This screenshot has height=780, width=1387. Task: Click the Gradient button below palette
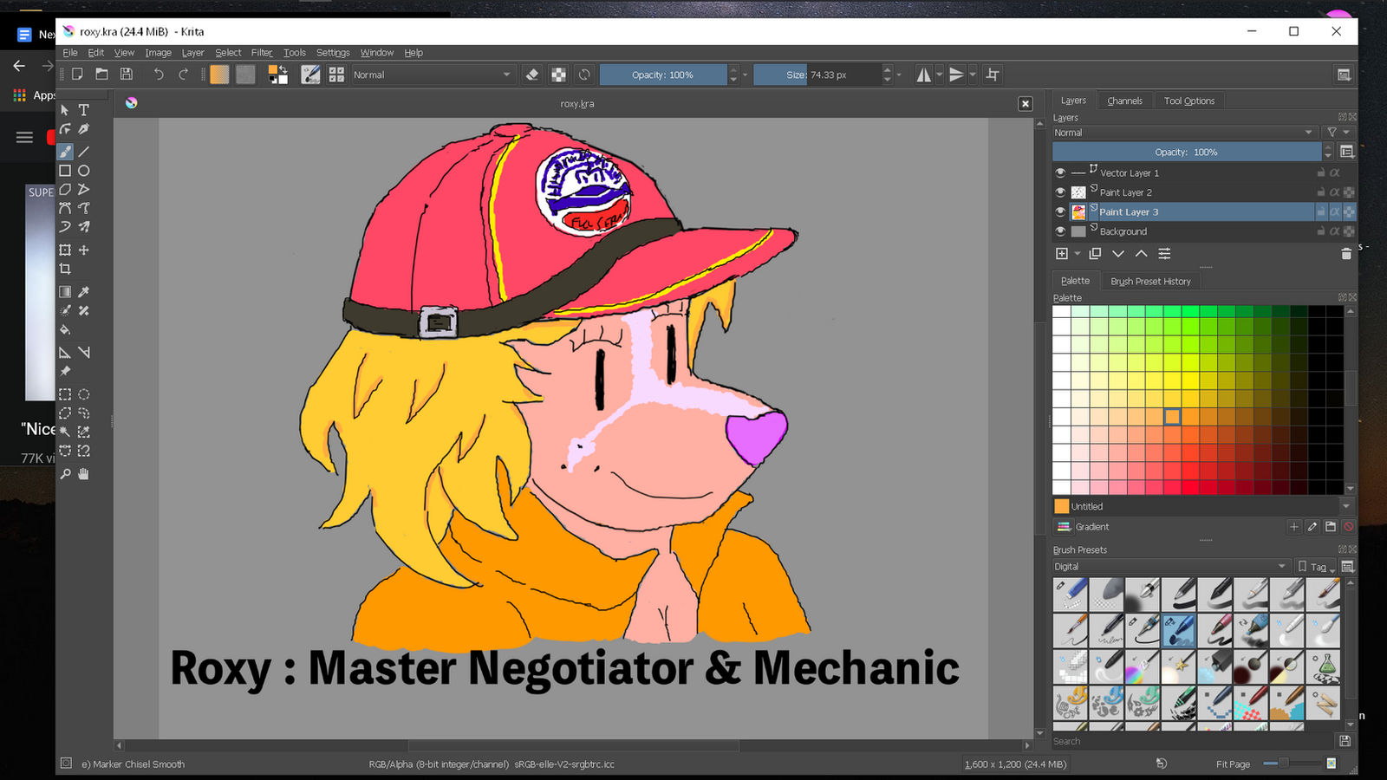point(1083,527)
